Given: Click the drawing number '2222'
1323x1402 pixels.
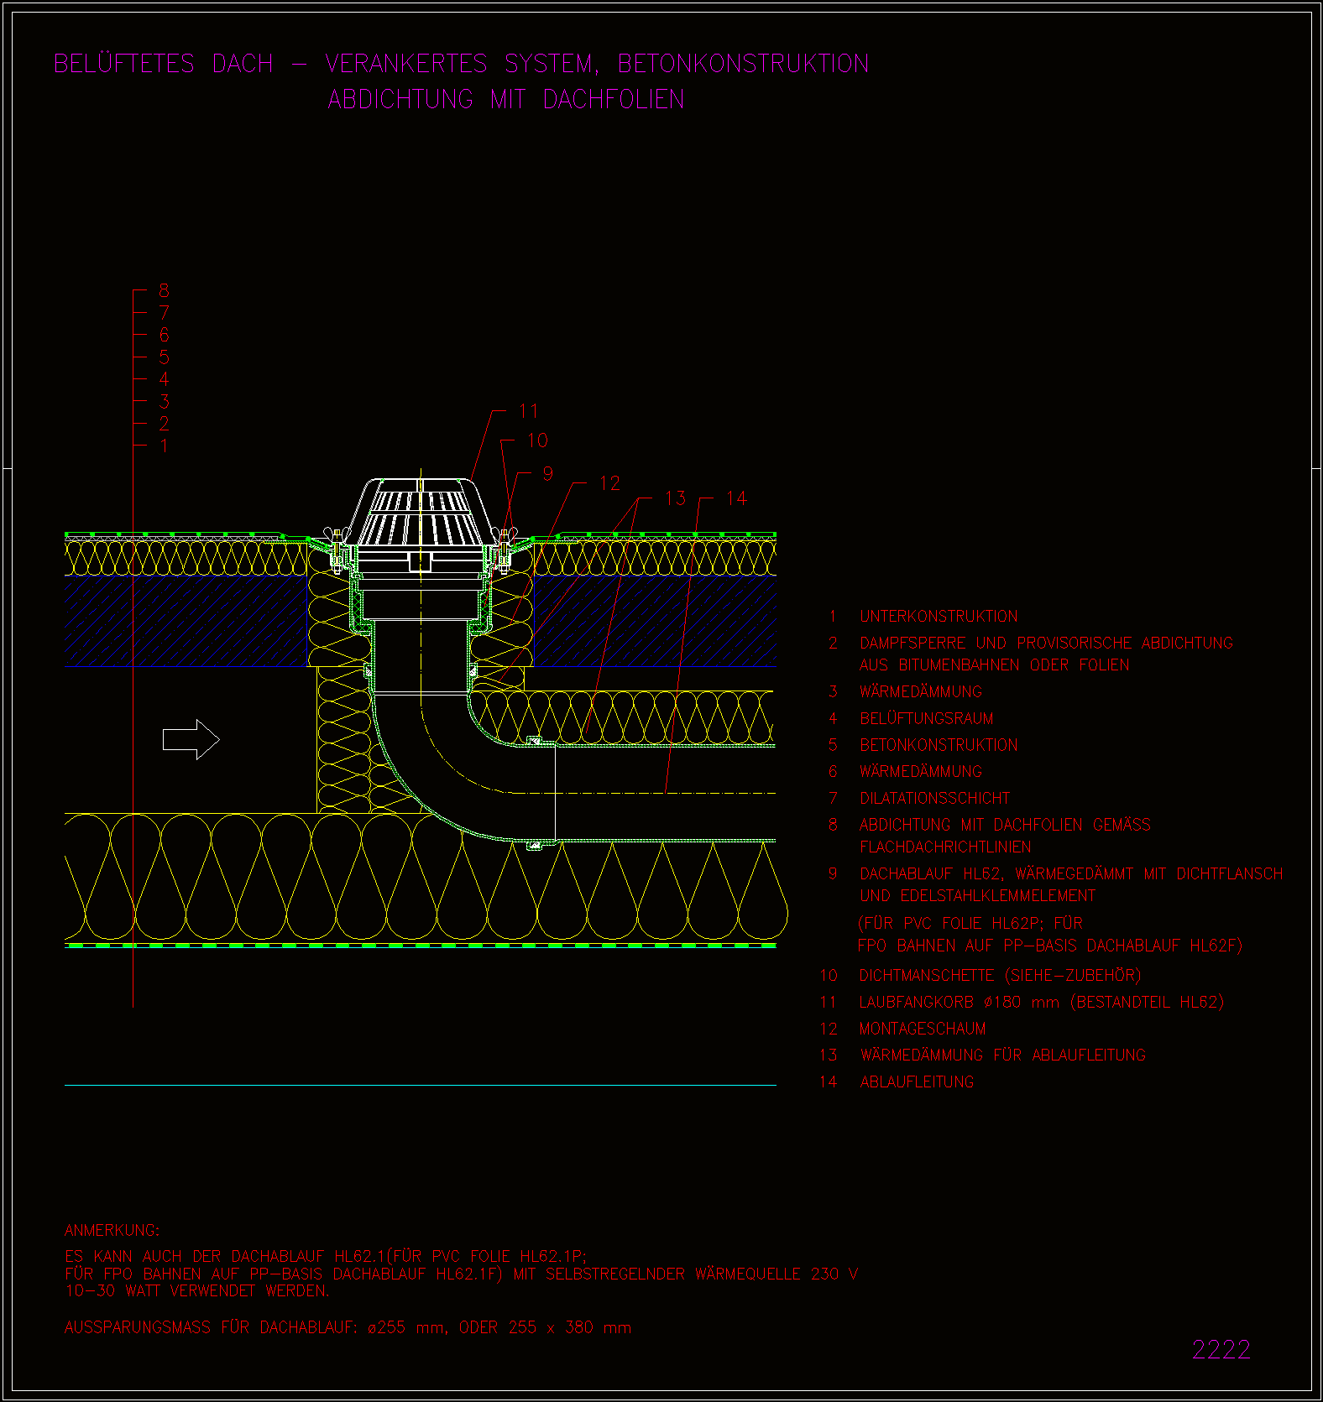Looking at the screenshot, I should click(1221, 1349).
